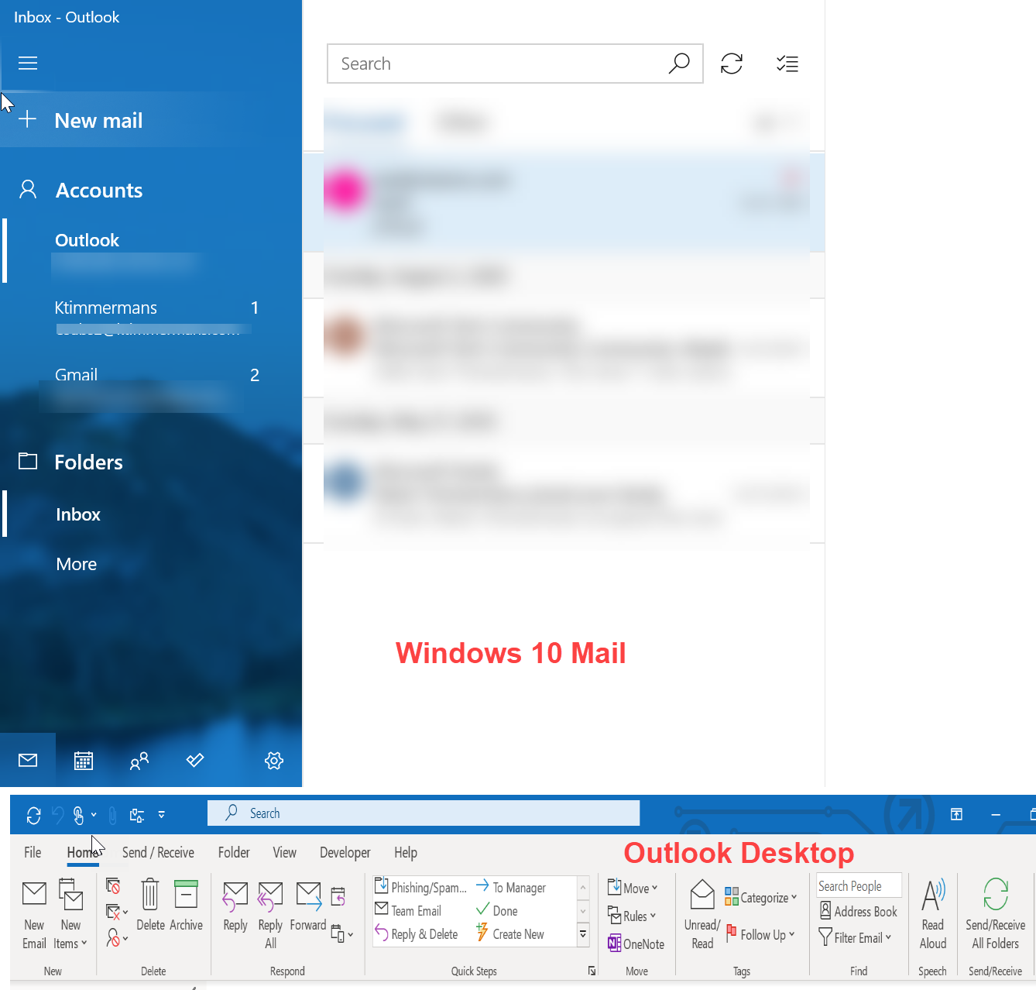Click the reply with Meeting icon
Screen dimensions: 1036x990
pos(338,896)
